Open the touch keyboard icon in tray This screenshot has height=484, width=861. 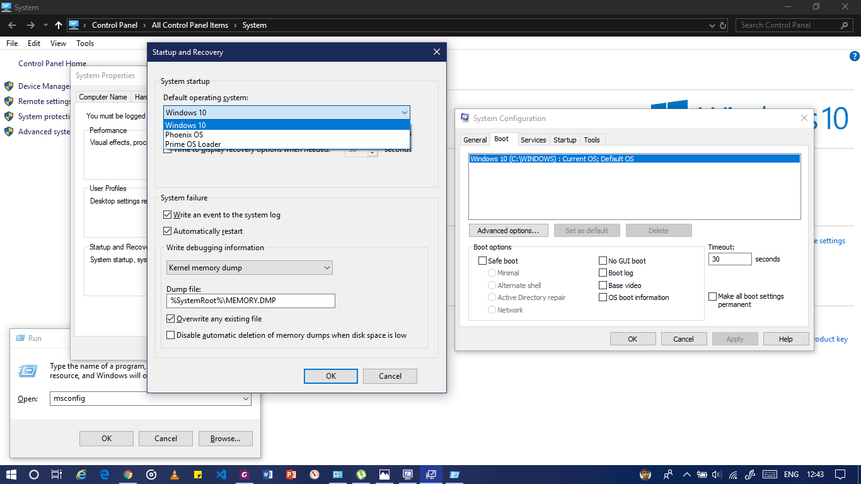(770, 475)
